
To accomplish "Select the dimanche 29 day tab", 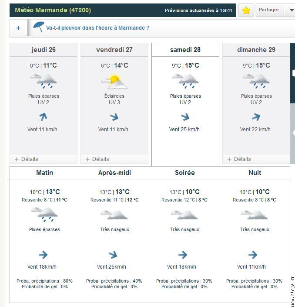I will [x=256, y=50].
